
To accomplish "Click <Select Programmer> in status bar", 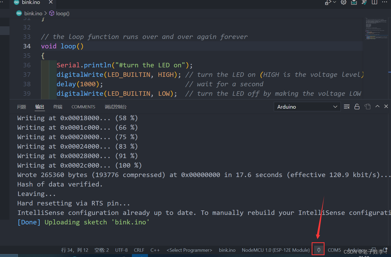I will [x=189, y=250].
